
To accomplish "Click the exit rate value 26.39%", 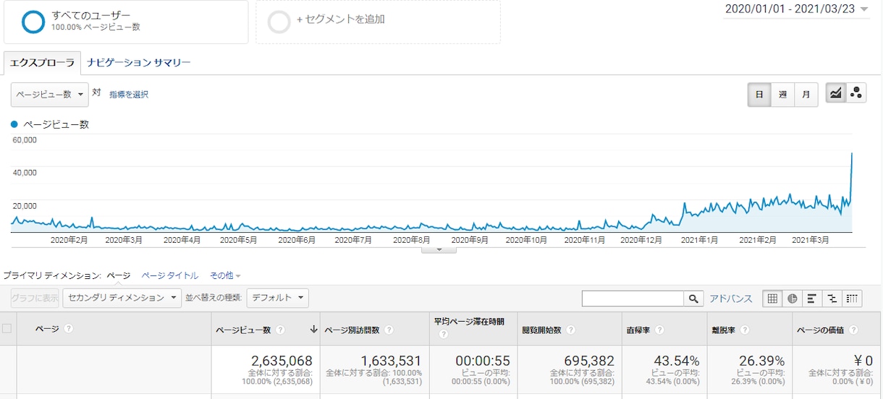I will coord(762,361).
